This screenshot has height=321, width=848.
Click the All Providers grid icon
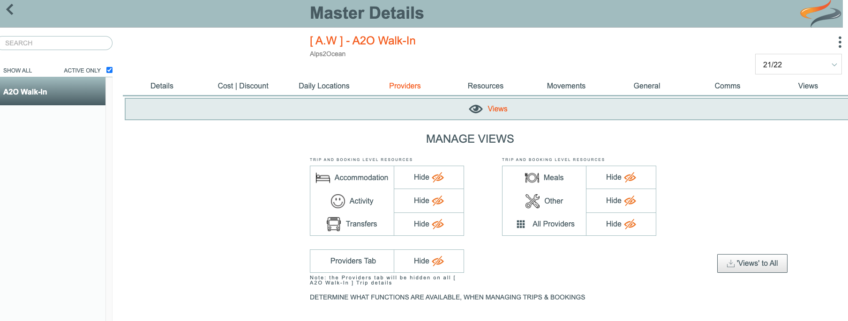coord(520,224)
